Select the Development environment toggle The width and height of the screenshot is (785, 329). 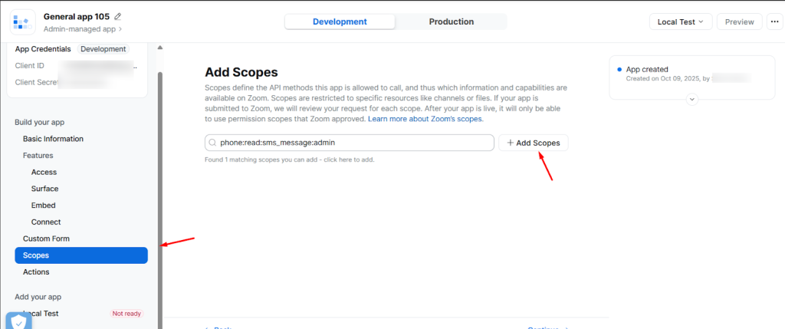[340, 21]
